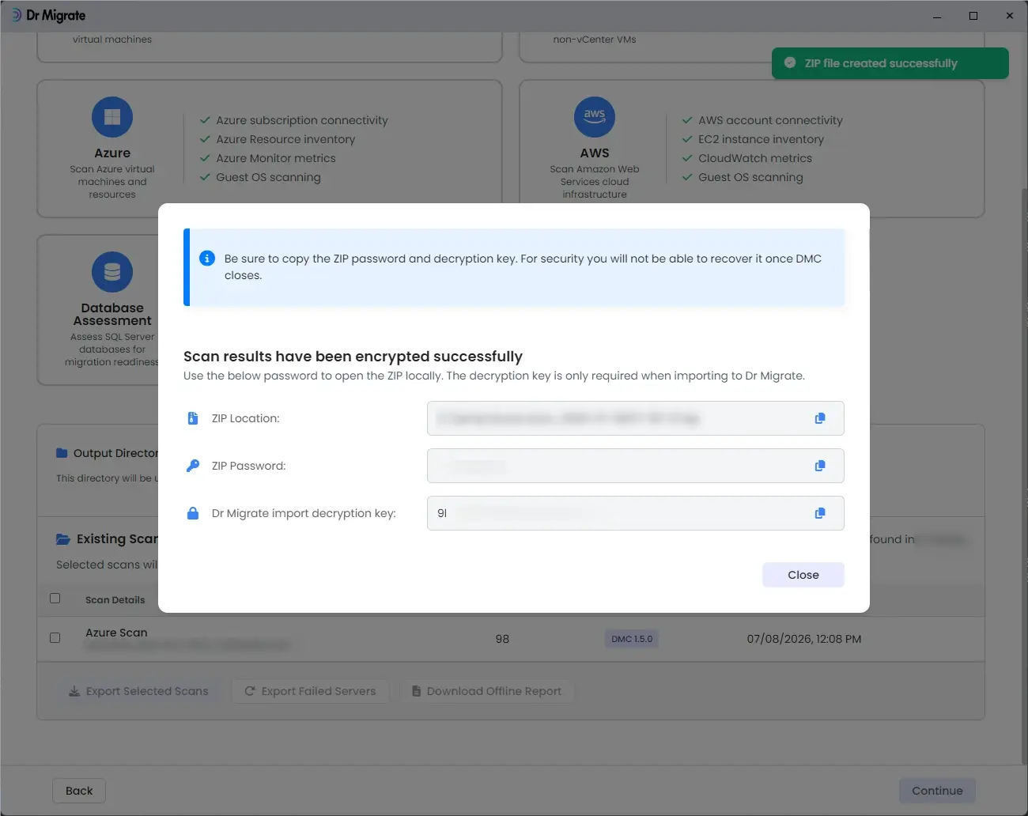Click the 98 value in Azure Scan row
This screenshot has width=1028, height=816.
(x=502, y=639)
